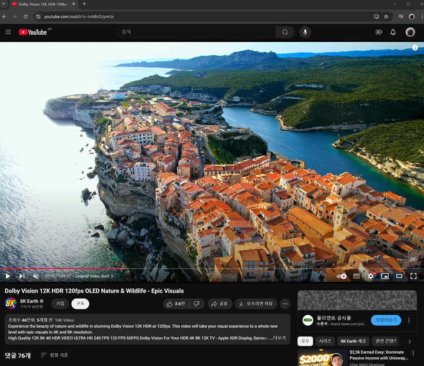Close the Dolby Vision browser tab
The image size is (424, 366).
pos(73,4)
